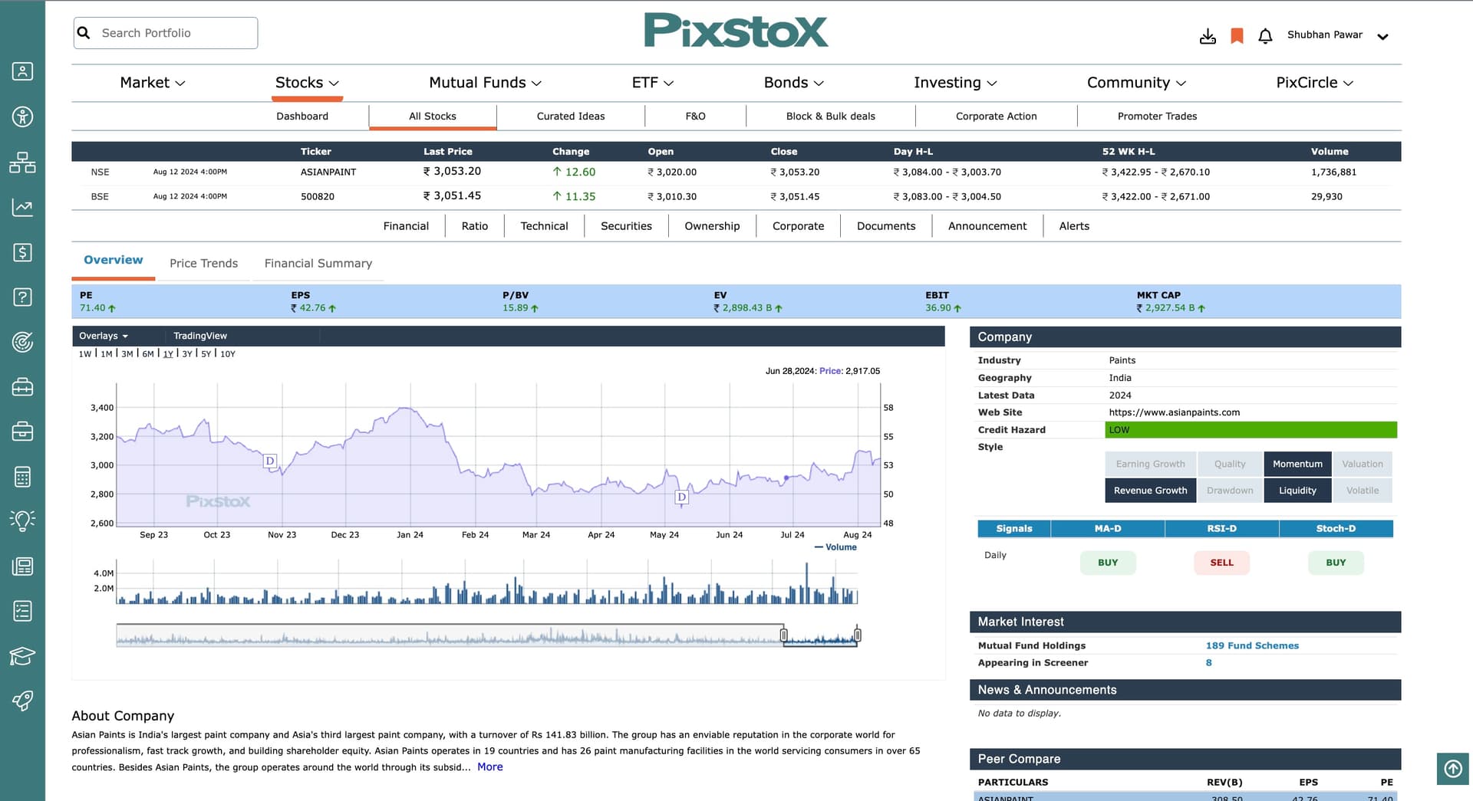Toggle the Drawdown style chip
This screenshot has height=801, width=1473.
coord(1230,491)
